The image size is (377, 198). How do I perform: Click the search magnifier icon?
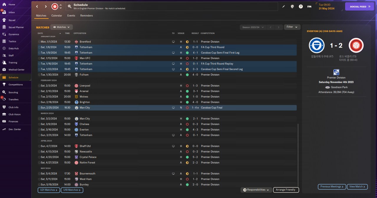[70, 6]
